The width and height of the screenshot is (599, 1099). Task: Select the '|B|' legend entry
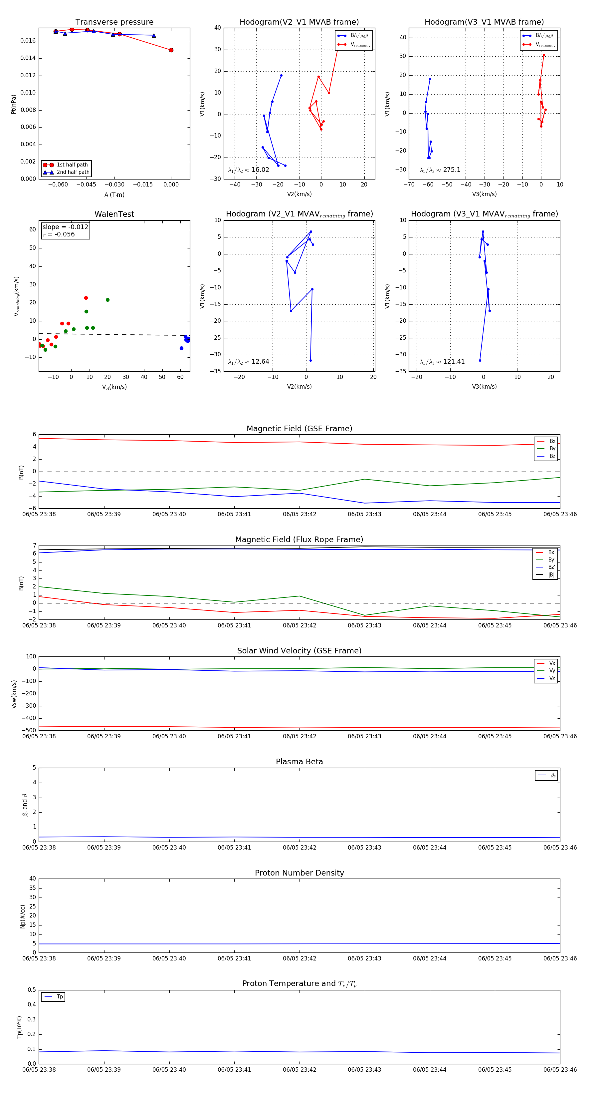click(546, 575)
